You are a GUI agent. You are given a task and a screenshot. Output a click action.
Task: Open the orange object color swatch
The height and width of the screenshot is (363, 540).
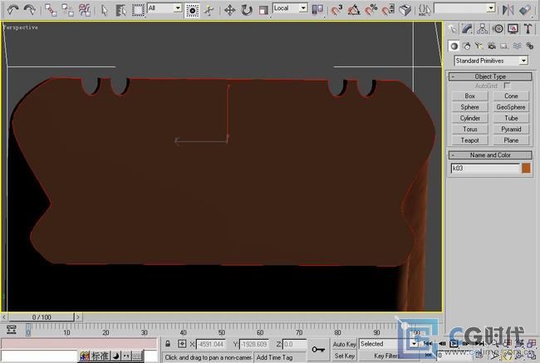click(526, 168)
